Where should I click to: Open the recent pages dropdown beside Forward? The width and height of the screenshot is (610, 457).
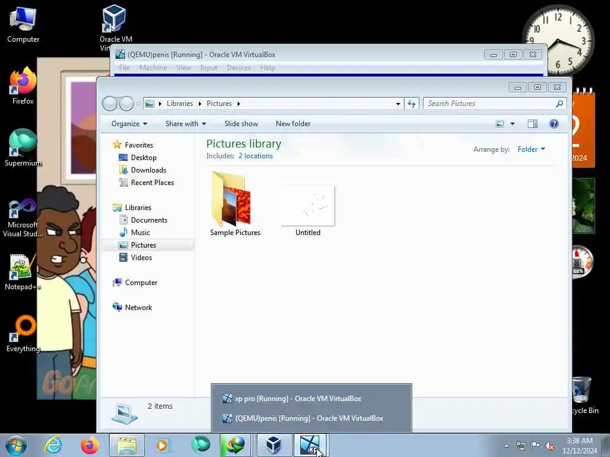[x=138, y=104]
